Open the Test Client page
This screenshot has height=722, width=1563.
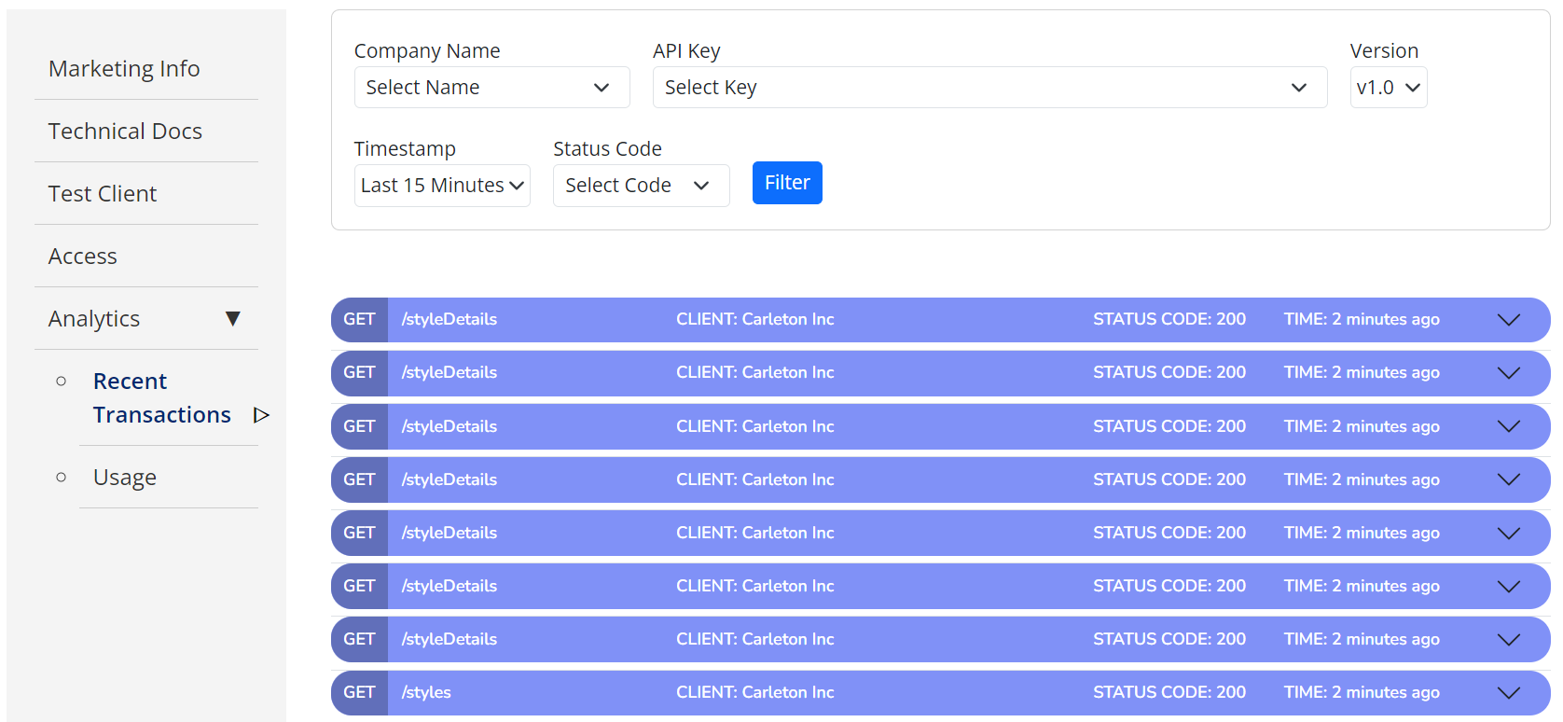coord(103,194)
